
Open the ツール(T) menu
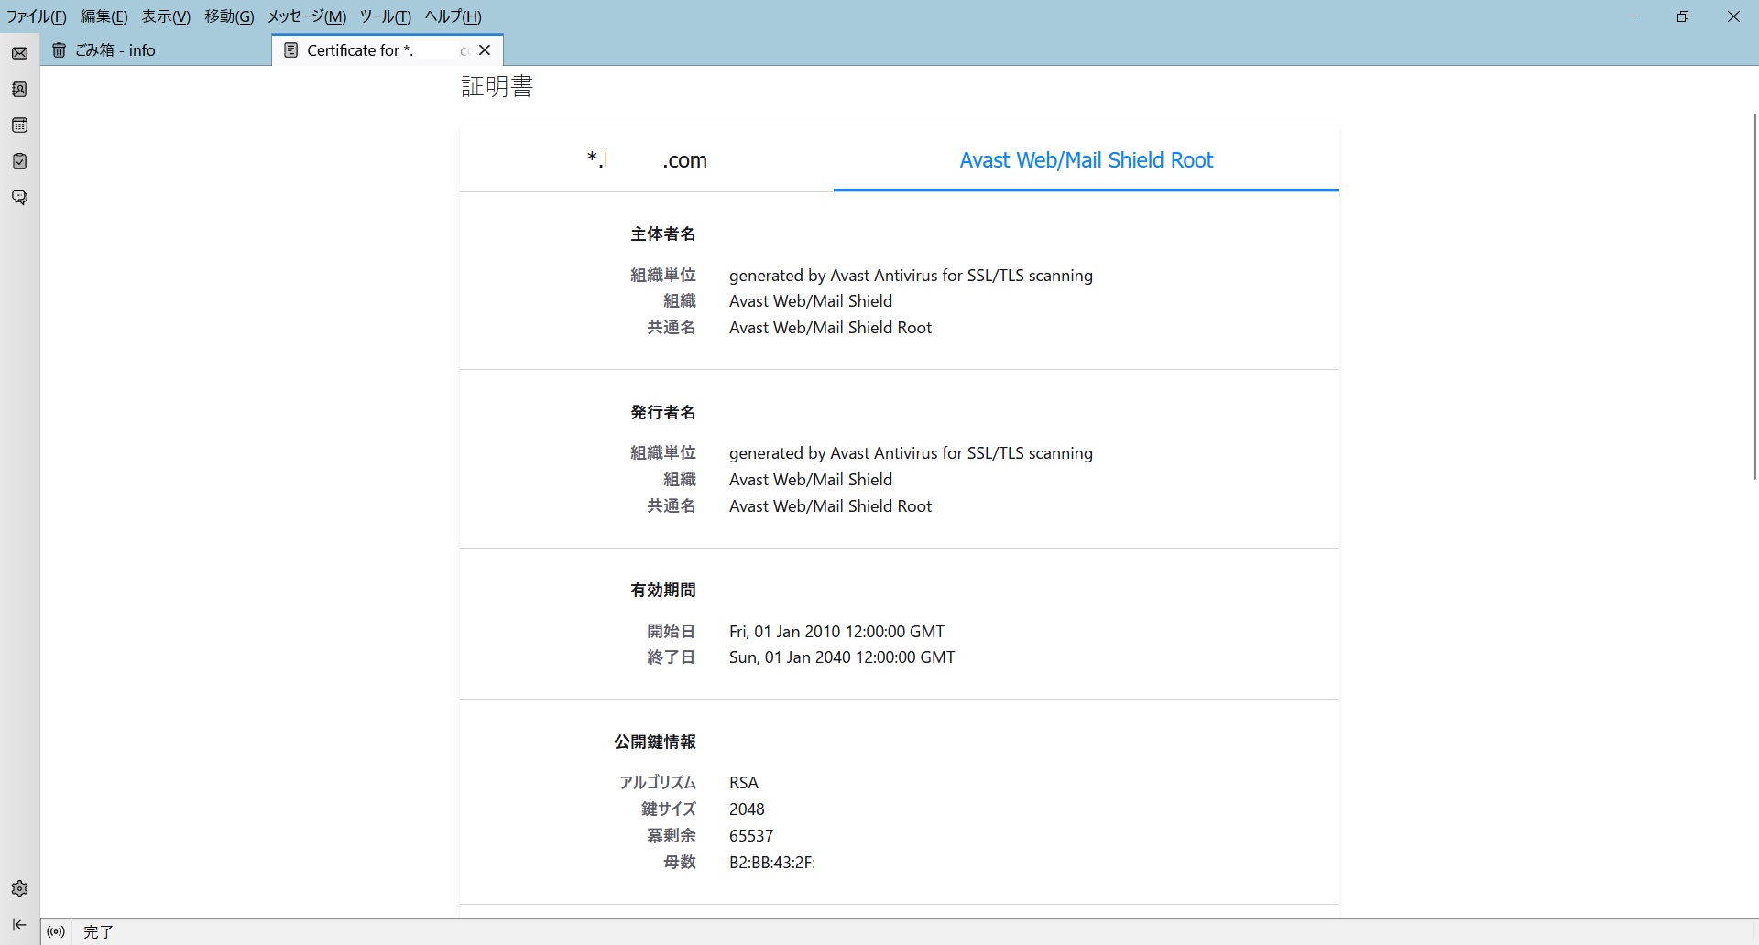point(385,16)
